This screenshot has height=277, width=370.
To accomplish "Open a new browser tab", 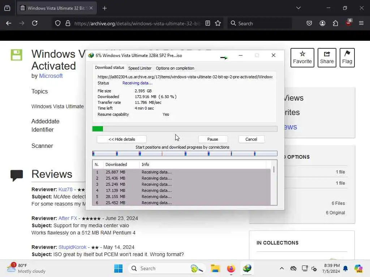I will [x=104, y=8].
